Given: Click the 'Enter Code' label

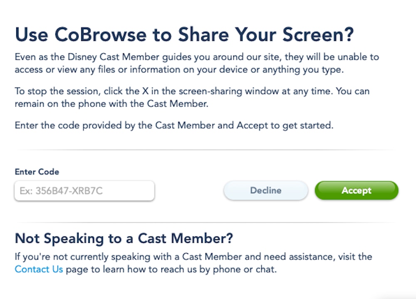Looking at the screenshot, I should [x=37, y=172].
